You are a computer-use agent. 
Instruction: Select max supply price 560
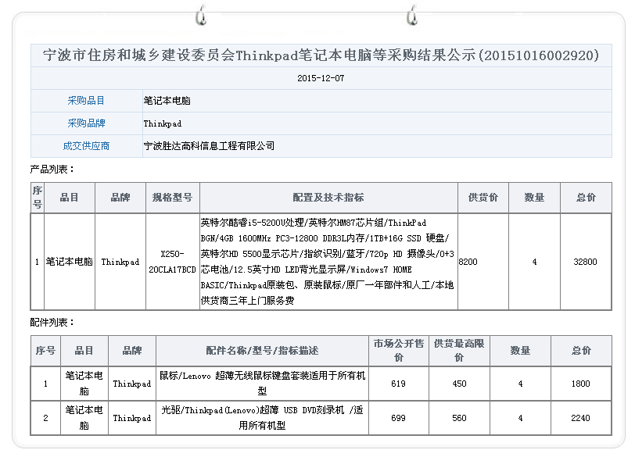click(459, 418)
